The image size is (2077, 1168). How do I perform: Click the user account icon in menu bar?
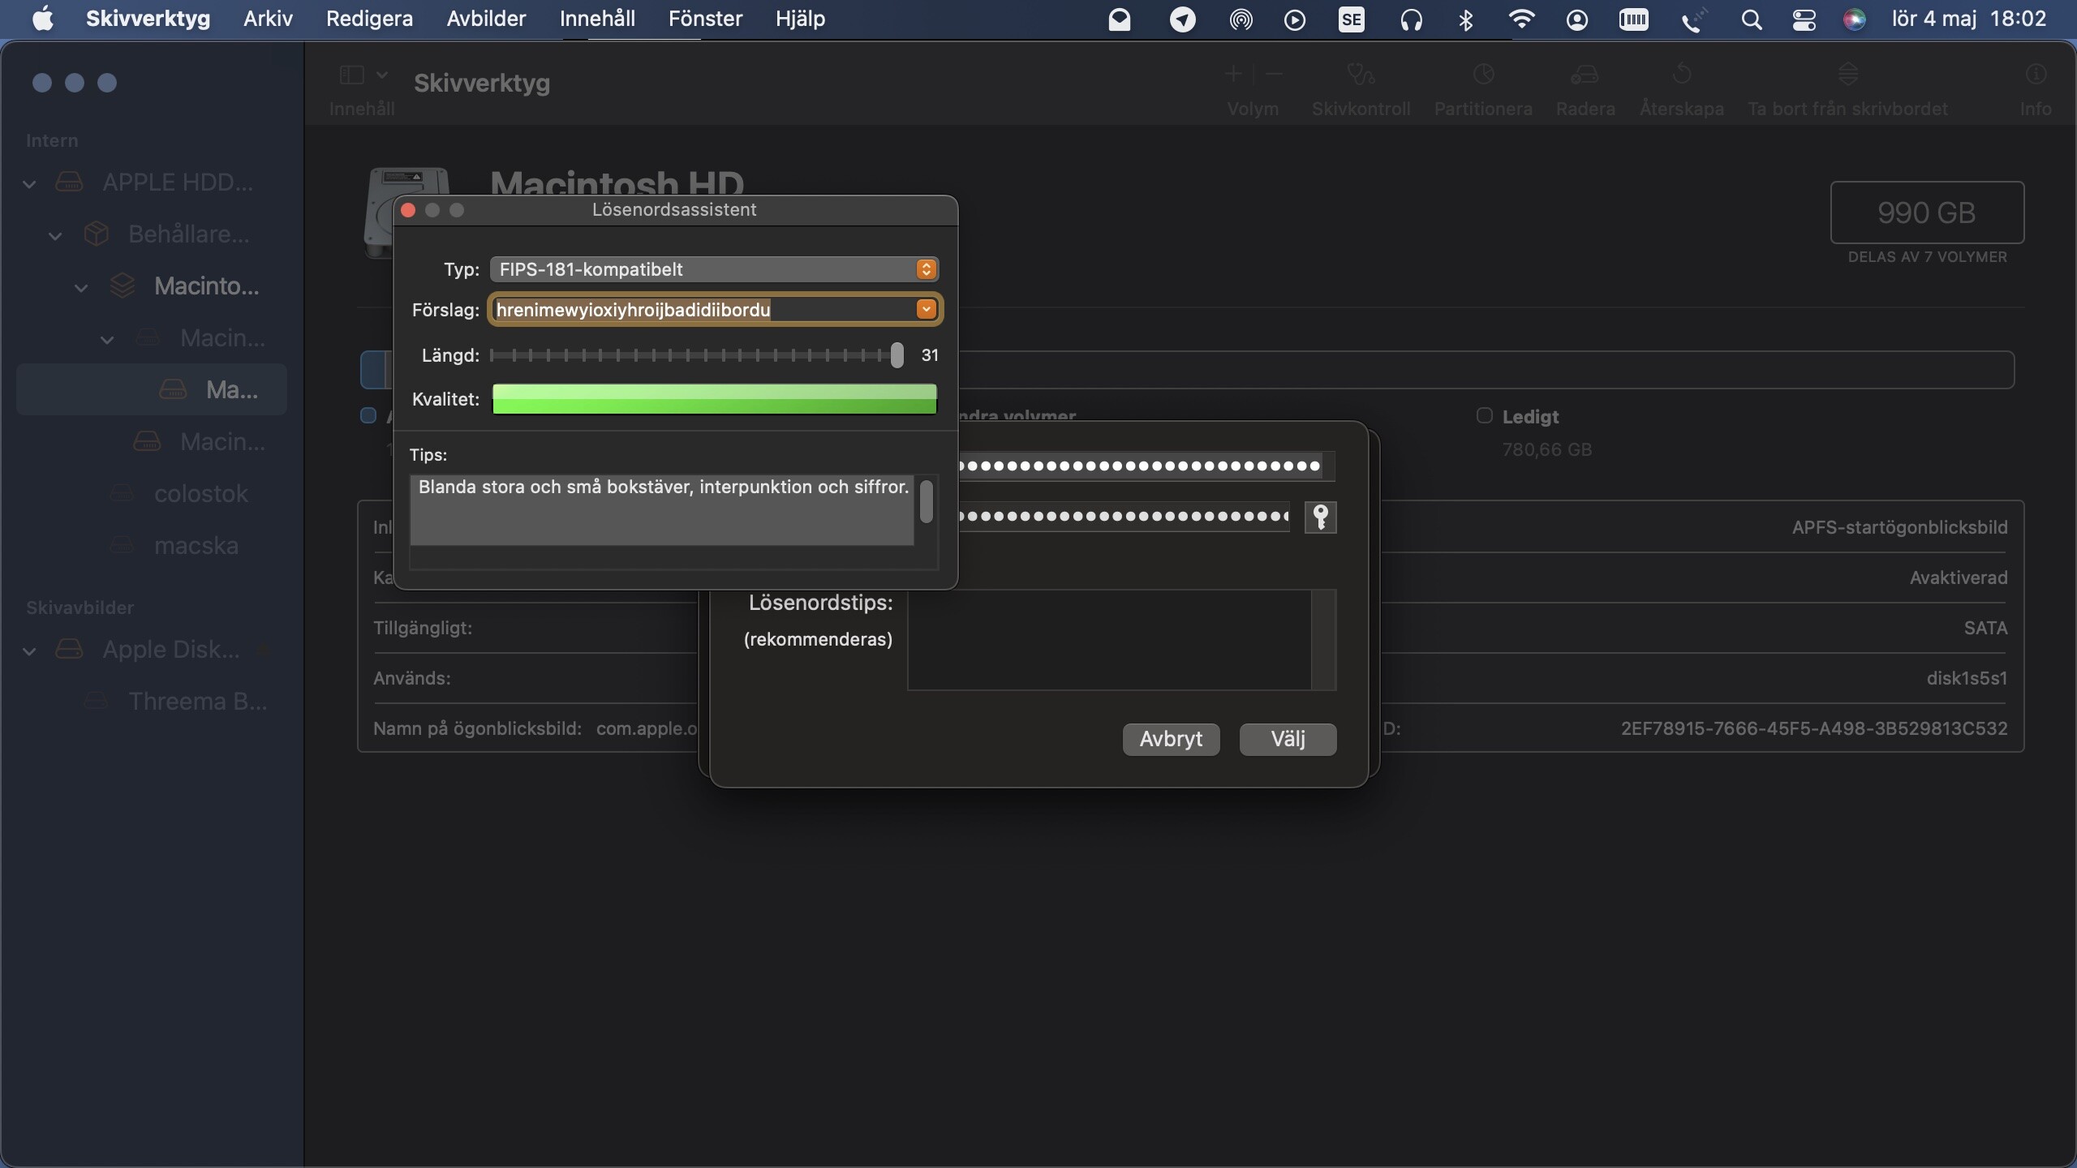1576,19
